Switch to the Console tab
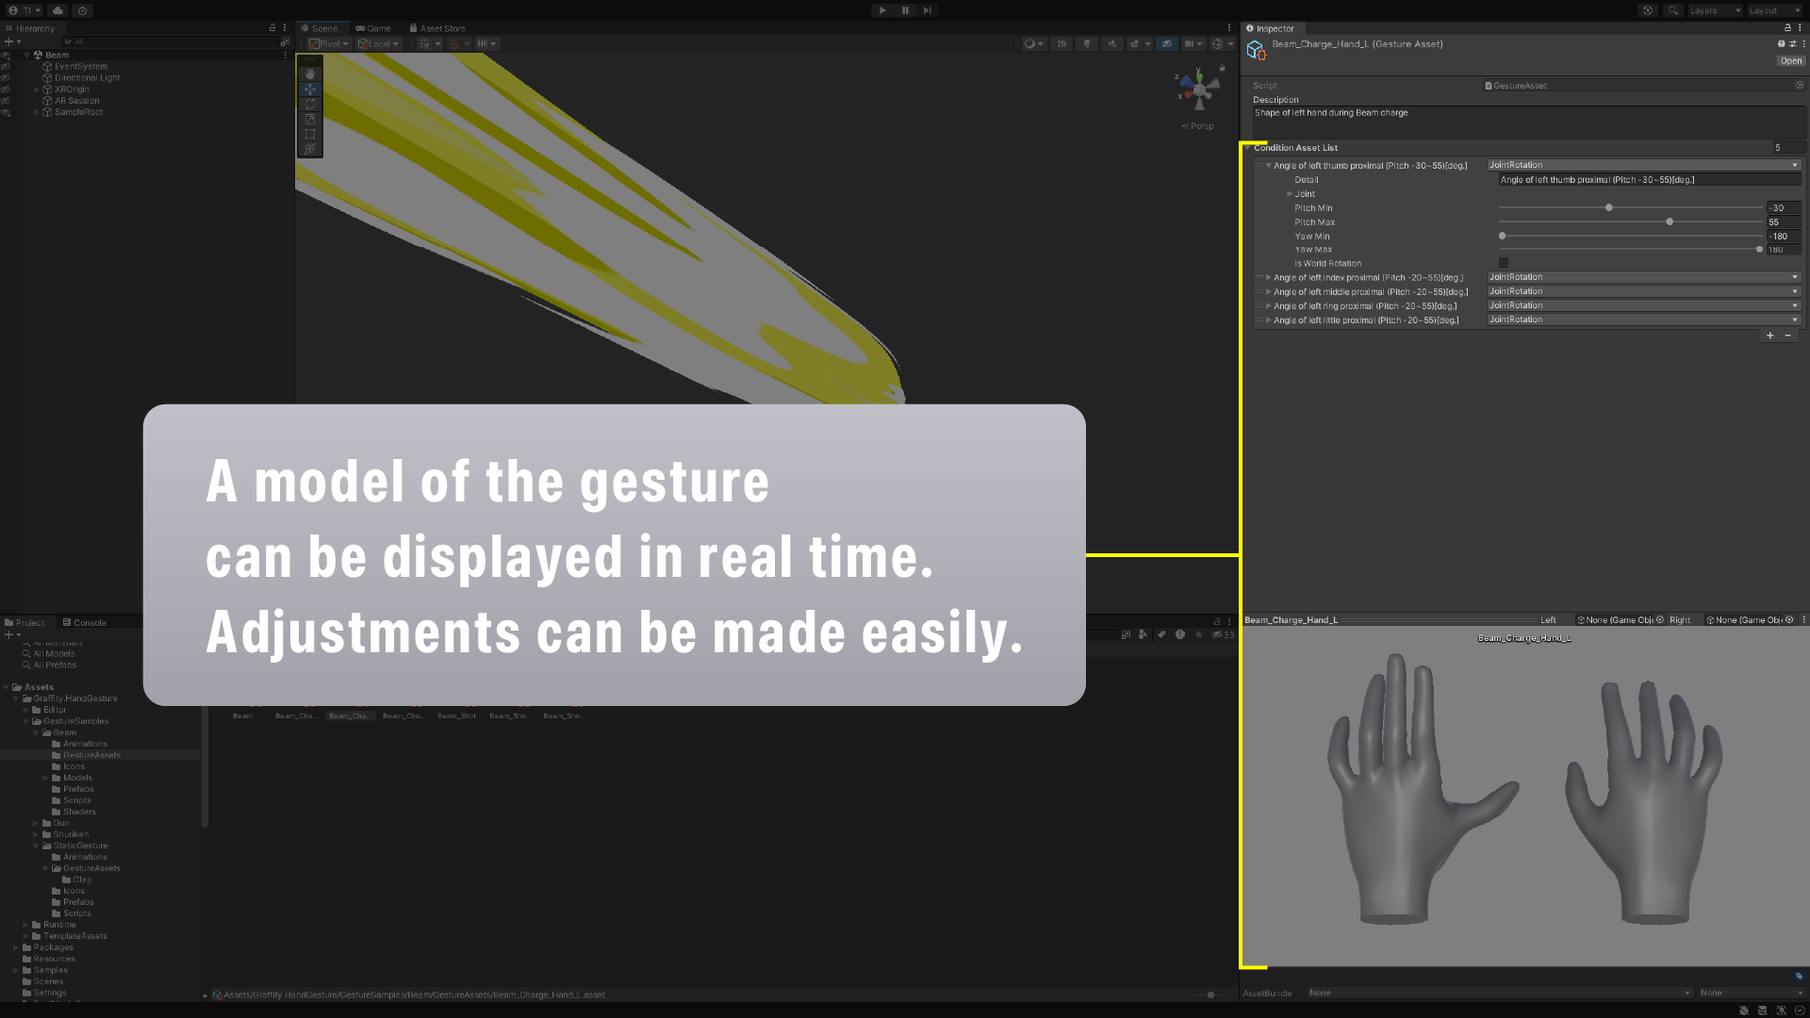 pyautogui.click(x=84, y=622)
